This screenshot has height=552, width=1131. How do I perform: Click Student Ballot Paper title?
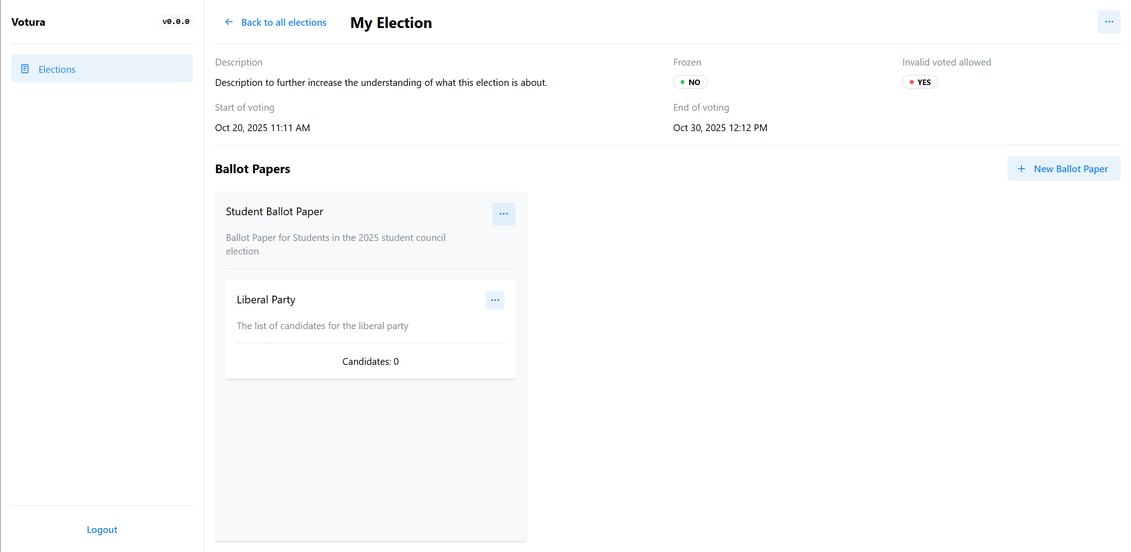pyautogui.click(x=274, y=212)
